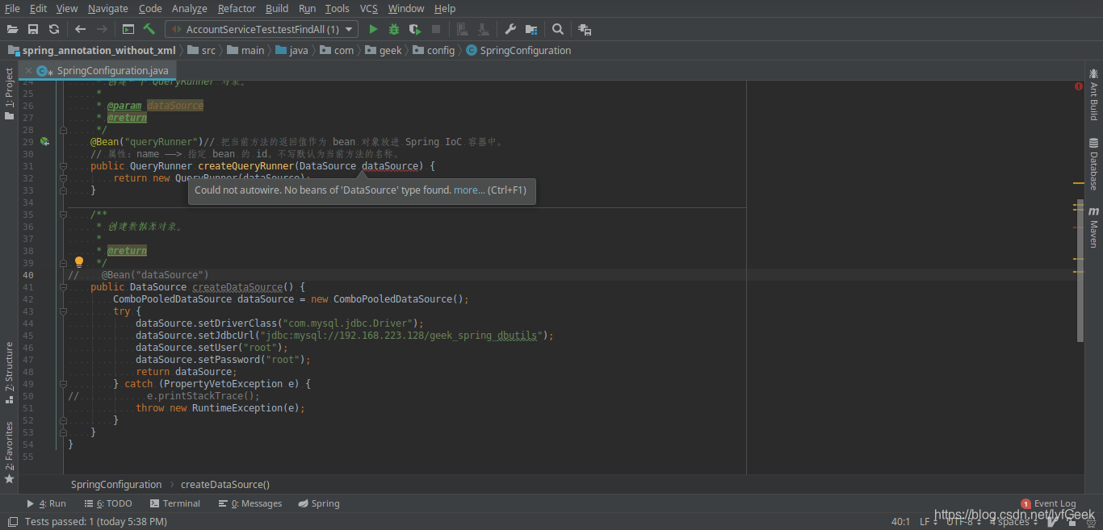This screenshot has width=1103, height=530.
Task: Open the Event Log panel
Action: (x=1048, y=503)
